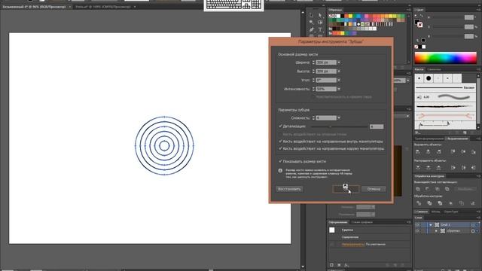Screen dimensions: 482x271
Task: Open the Transform panel tab
Action: [x=429, y=139]
